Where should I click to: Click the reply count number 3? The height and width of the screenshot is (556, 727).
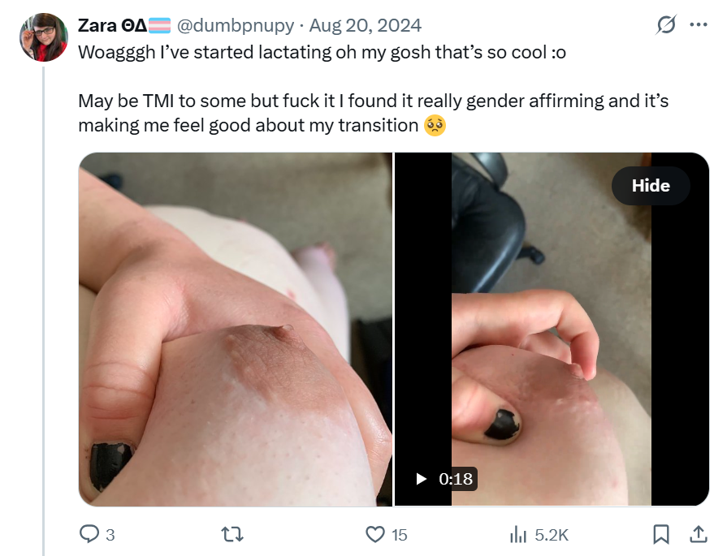pyautogui.click(x=110, y=535)
